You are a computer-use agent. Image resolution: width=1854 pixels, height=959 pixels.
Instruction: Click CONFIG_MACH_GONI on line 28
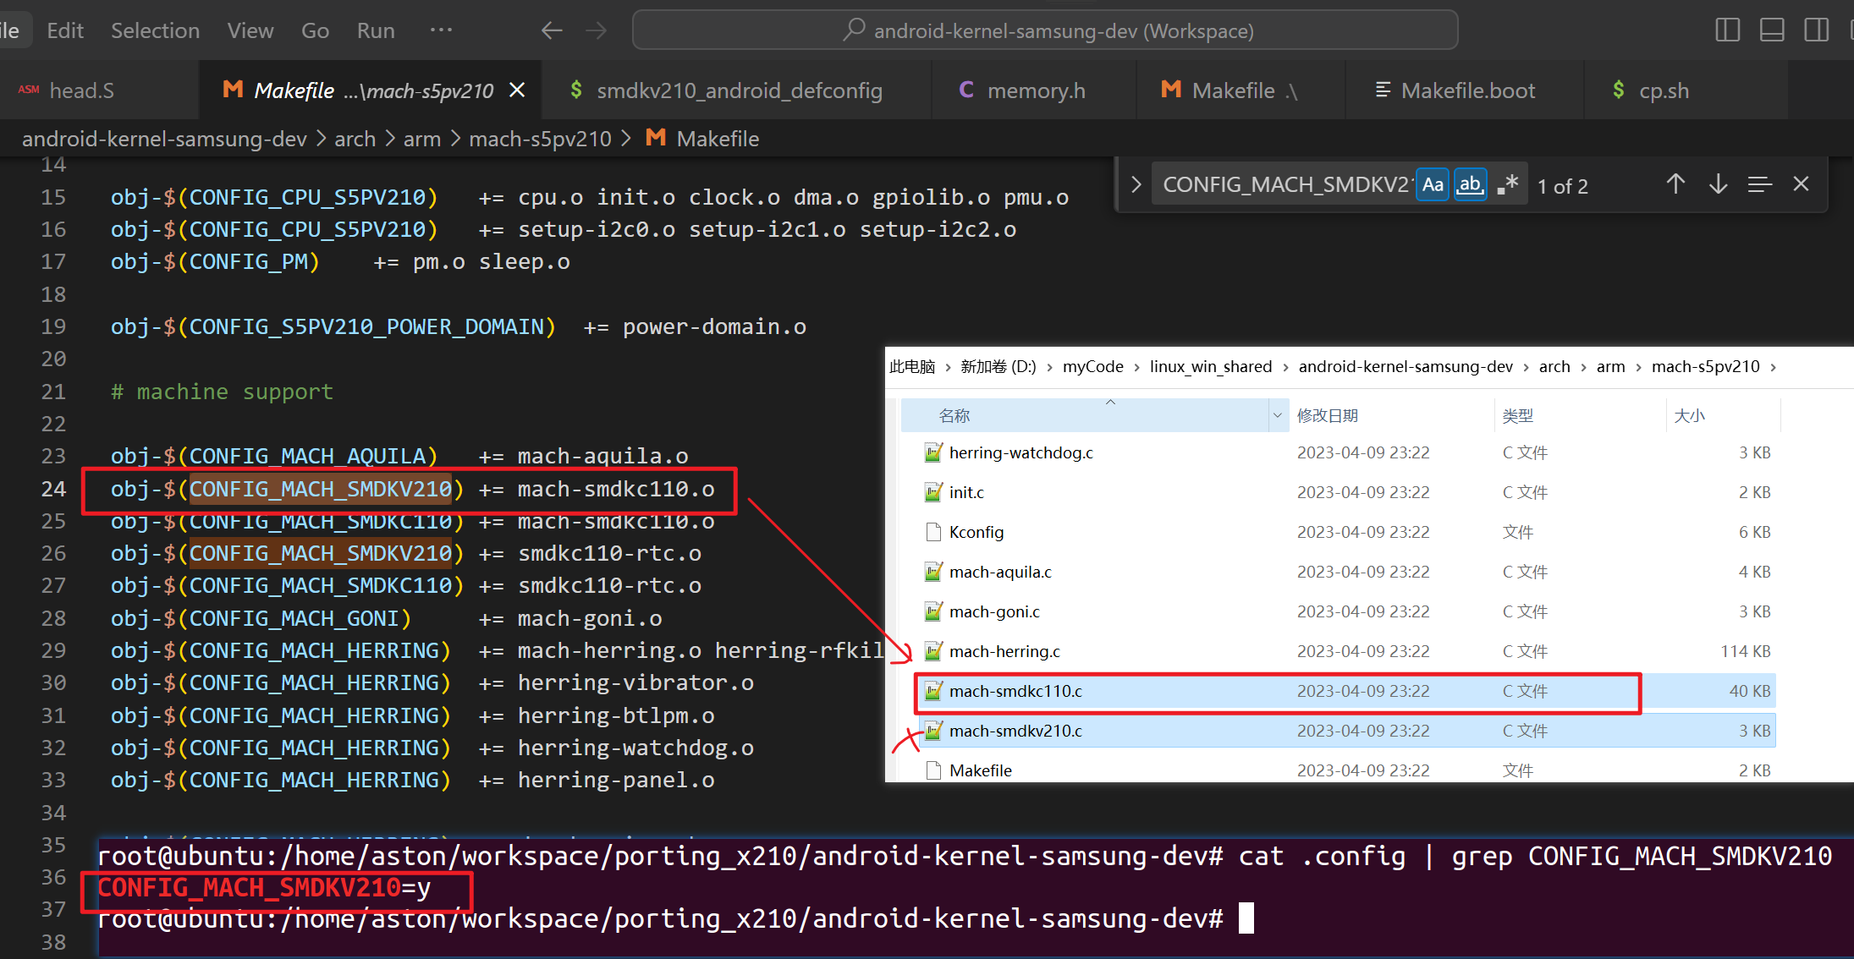click(x=294, y=618)
